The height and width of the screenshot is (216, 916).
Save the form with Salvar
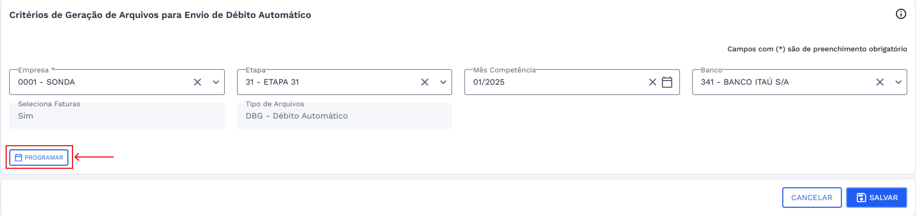(x=876, y=198)
